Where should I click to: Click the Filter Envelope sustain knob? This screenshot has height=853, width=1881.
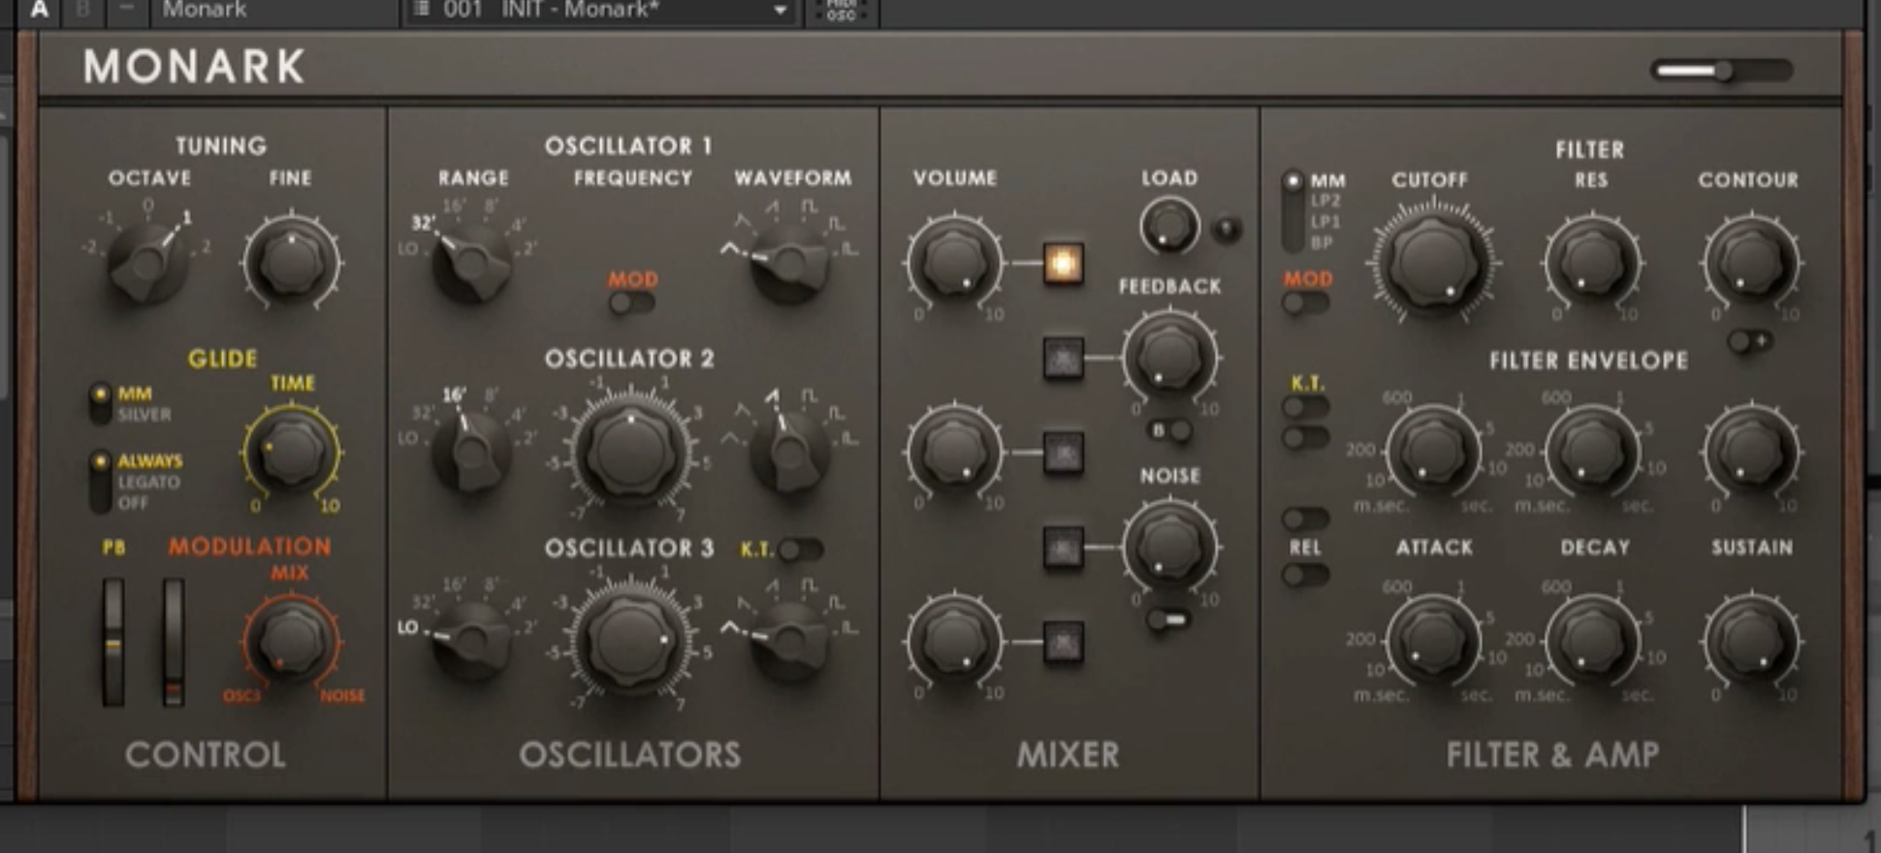1751,452
